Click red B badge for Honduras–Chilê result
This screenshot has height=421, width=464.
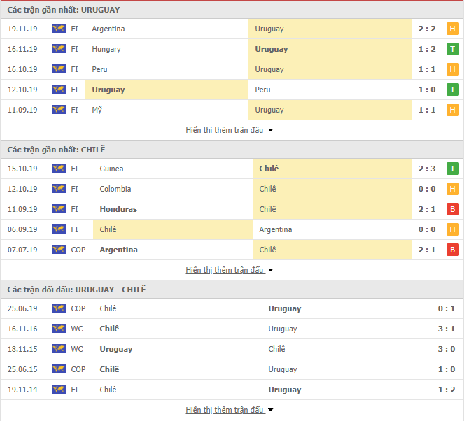tap(453, 209)
